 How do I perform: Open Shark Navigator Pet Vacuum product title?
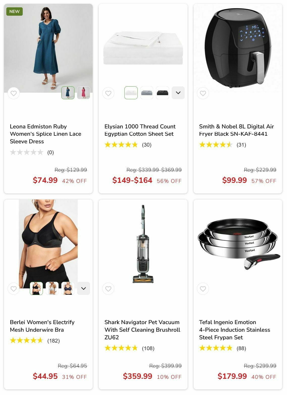(x=142, y=330)
